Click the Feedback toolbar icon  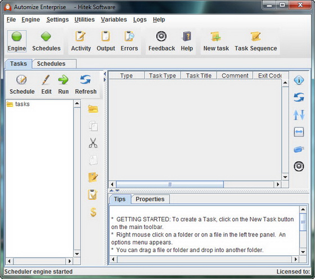pos(161,36)
